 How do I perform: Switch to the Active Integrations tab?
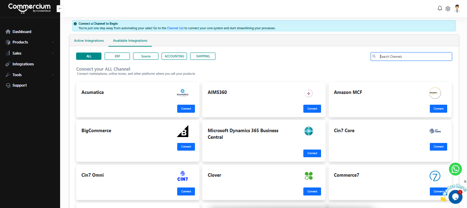tap(89, 41)
